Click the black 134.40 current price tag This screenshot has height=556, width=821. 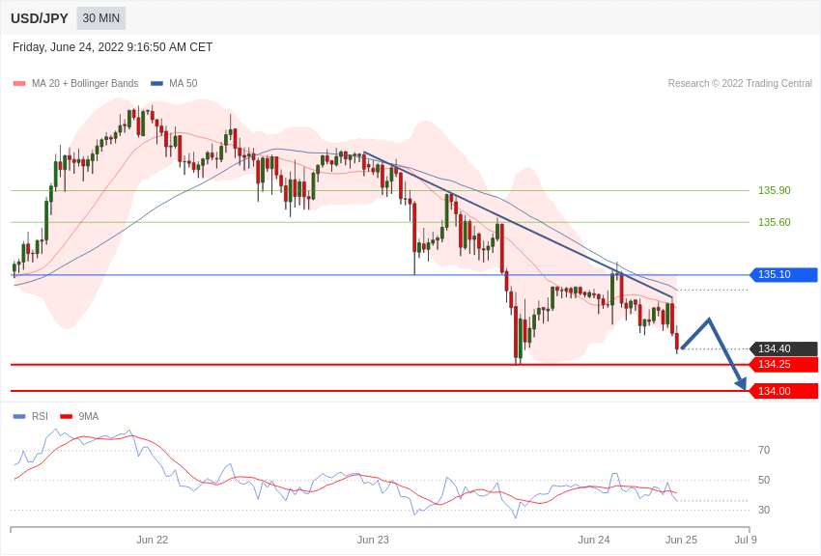(x=784, y=348)
